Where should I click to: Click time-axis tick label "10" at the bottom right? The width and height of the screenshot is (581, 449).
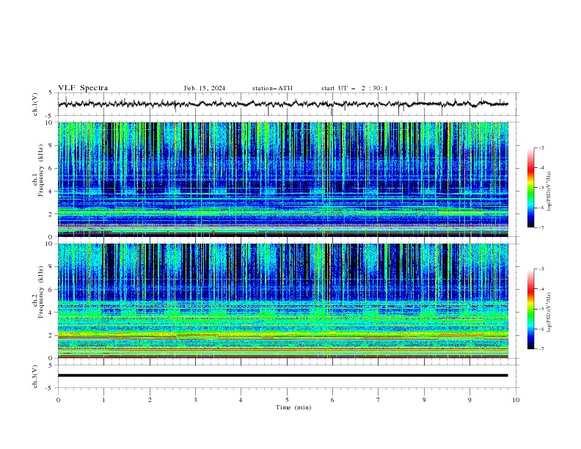tap(516, 400)
